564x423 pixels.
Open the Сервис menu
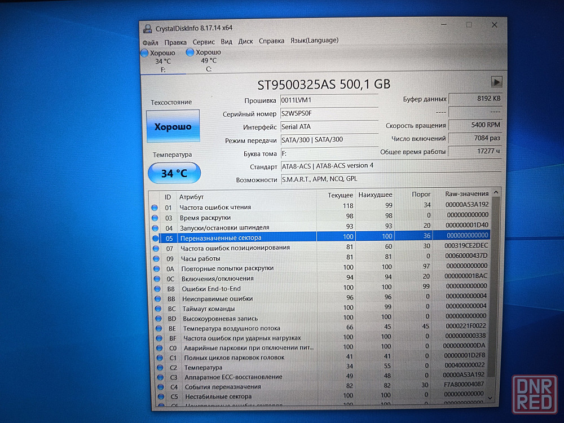pyautogui.click(x=204, y=42)
